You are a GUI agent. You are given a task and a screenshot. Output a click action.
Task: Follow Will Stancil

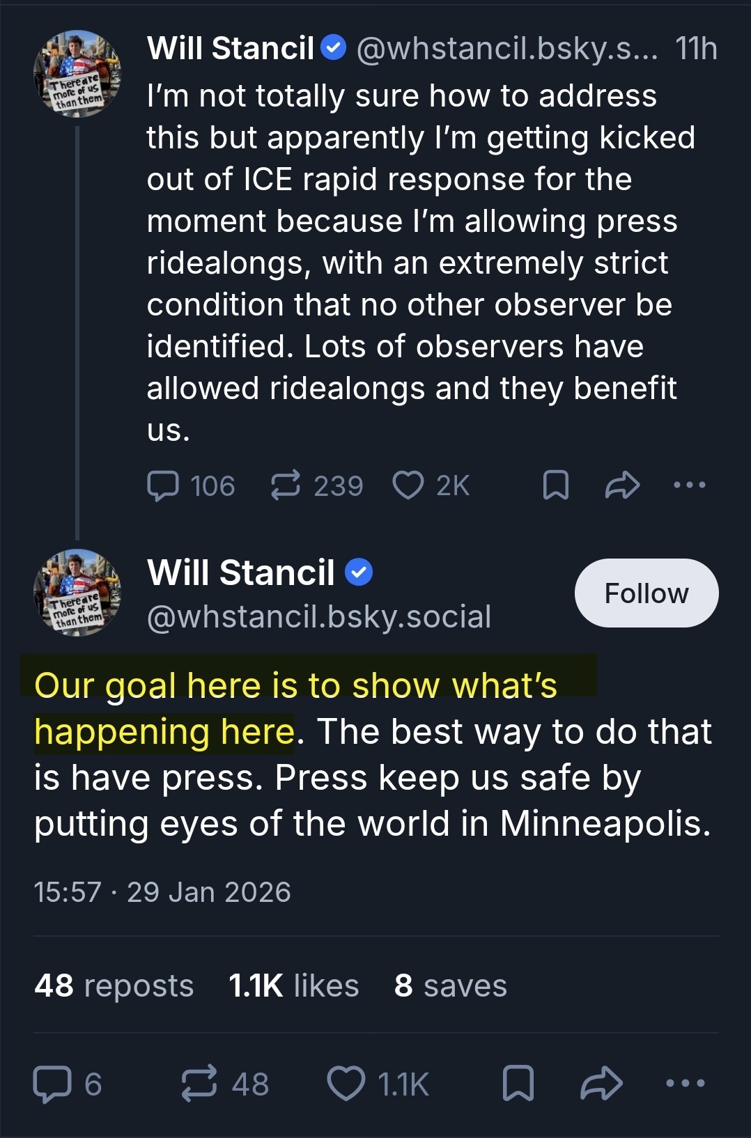[x=646, y=593]
